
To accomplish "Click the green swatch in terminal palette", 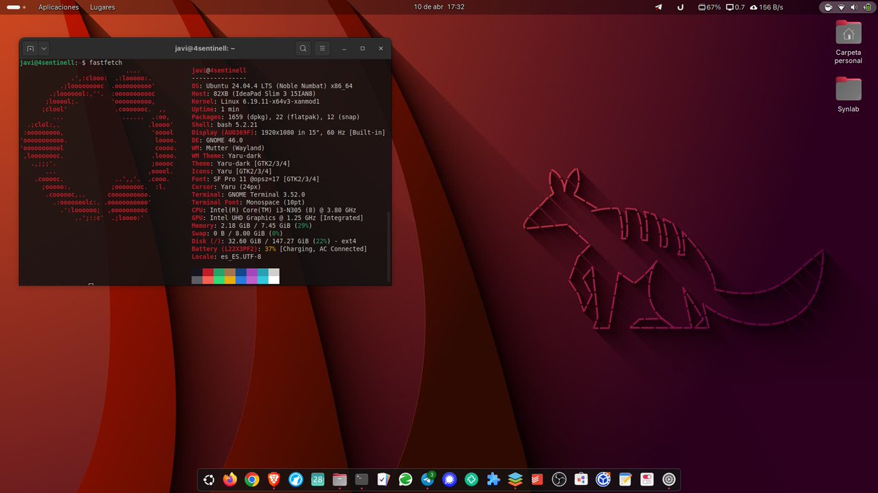I will point(219,272).
